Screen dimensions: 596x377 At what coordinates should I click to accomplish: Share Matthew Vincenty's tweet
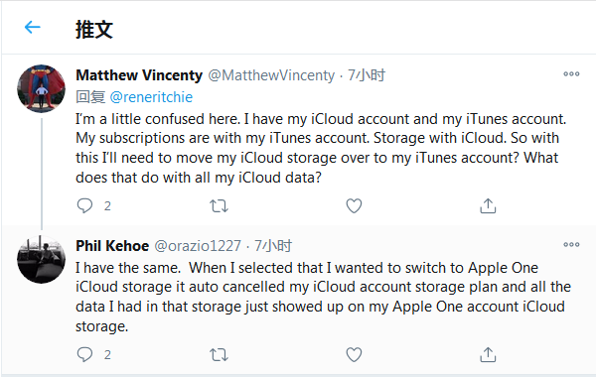pos(488,205)
